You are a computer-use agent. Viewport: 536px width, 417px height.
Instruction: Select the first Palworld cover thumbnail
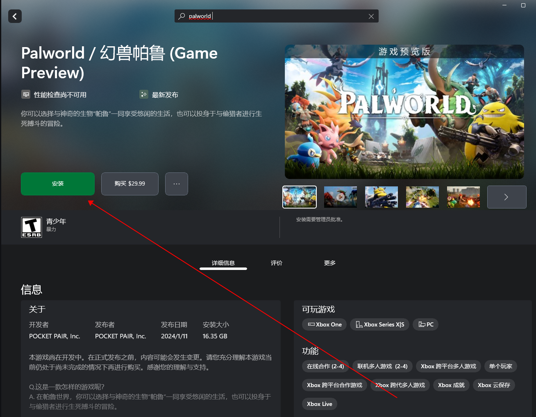point(299,197)
